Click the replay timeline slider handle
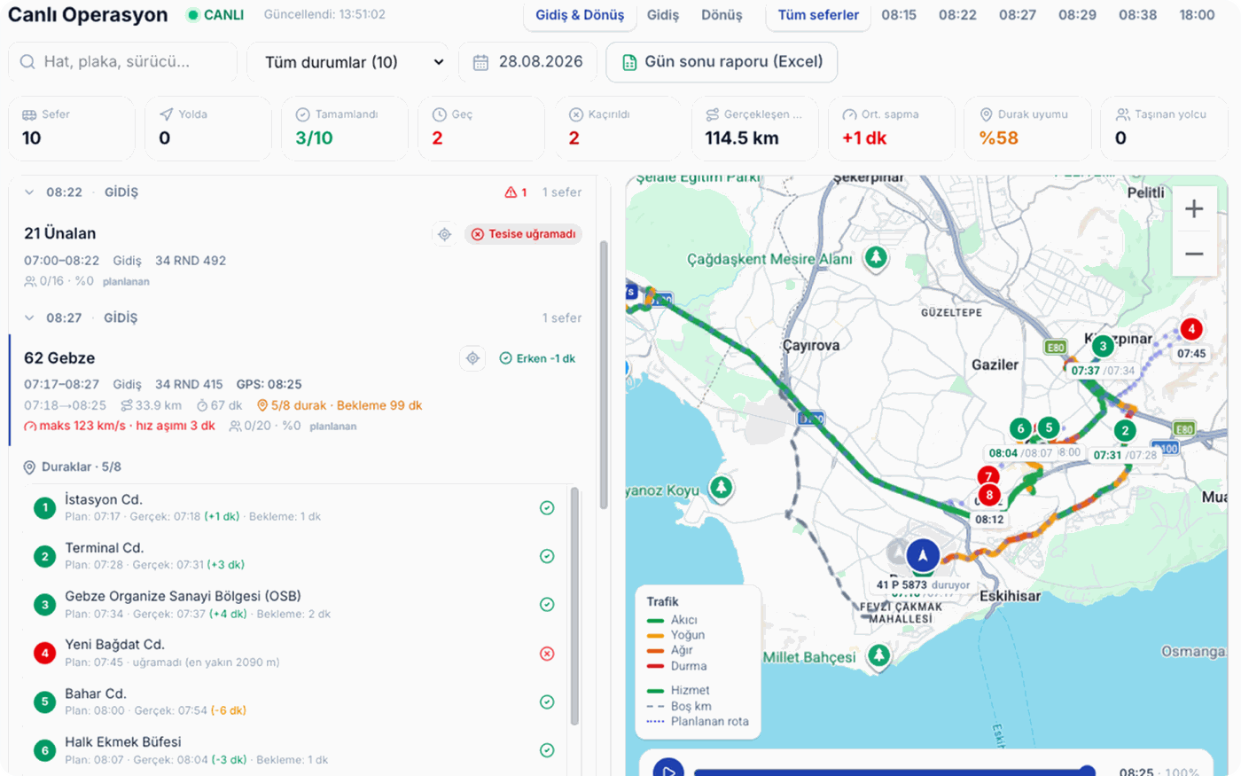 pos(1088,772)
